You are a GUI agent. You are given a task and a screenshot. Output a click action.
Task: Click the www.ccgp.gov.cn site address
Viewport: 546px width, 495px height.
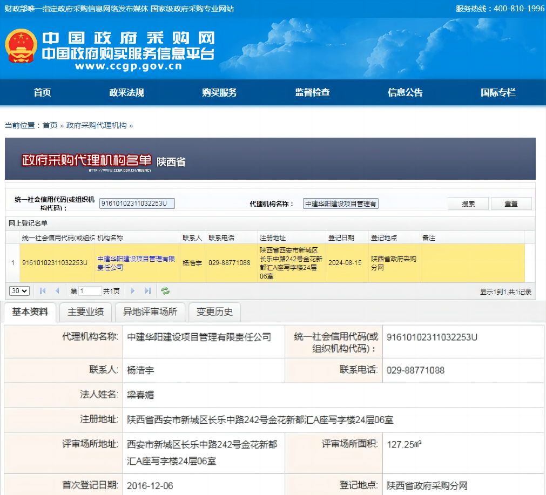point(129,66)
